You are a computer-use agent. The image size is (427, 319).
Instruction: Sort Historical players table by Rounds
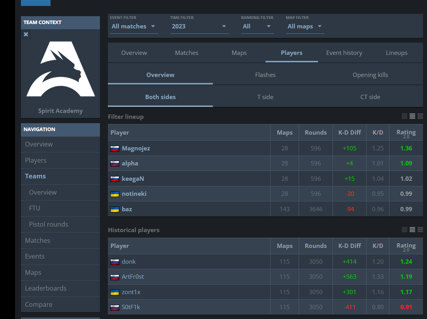[316, 246]
